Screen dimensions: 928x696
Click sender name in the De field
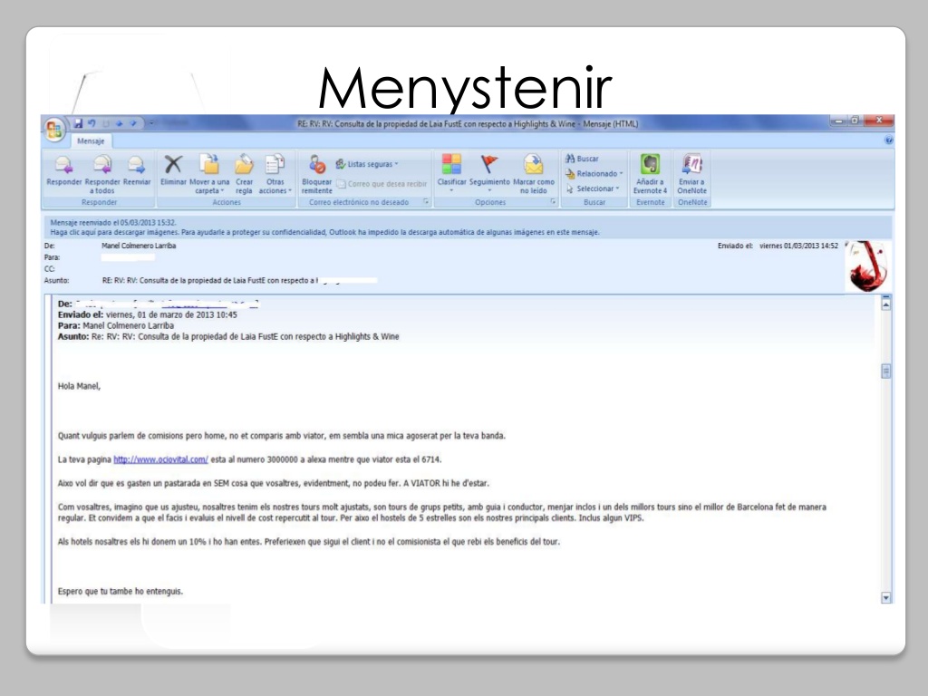pos(139,246)
